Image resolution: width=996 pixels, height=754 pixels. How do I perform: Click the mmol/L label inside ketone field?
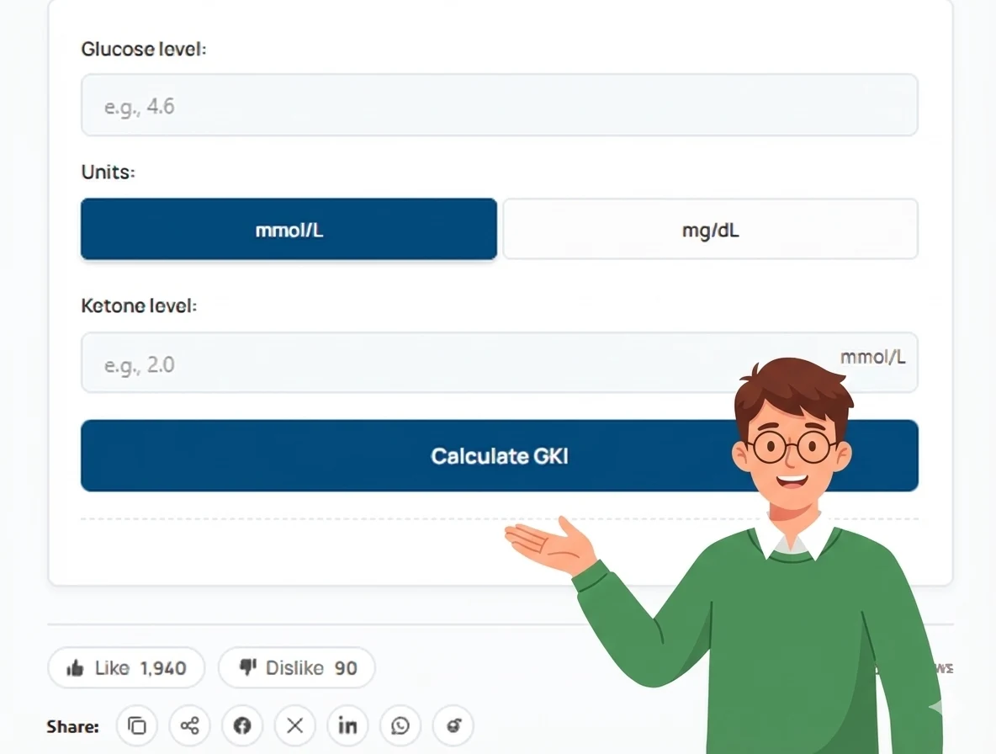pyautogui.click(x=873, y=357)
